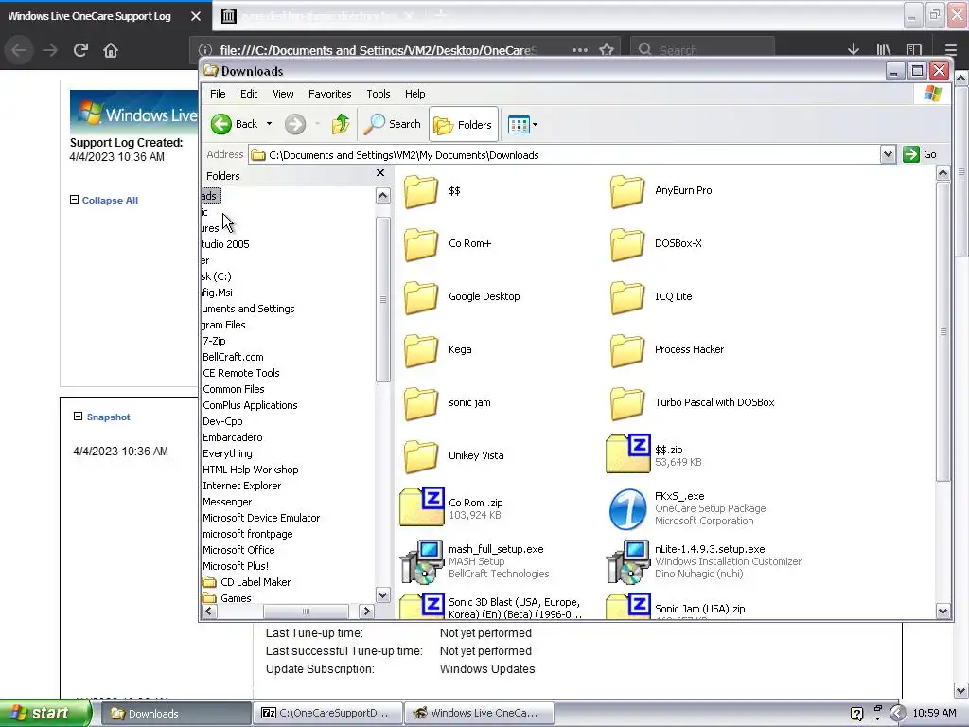Select Documents and Settings in folder tree
This screenshot has width=969, height=727.
click(249, 309)
